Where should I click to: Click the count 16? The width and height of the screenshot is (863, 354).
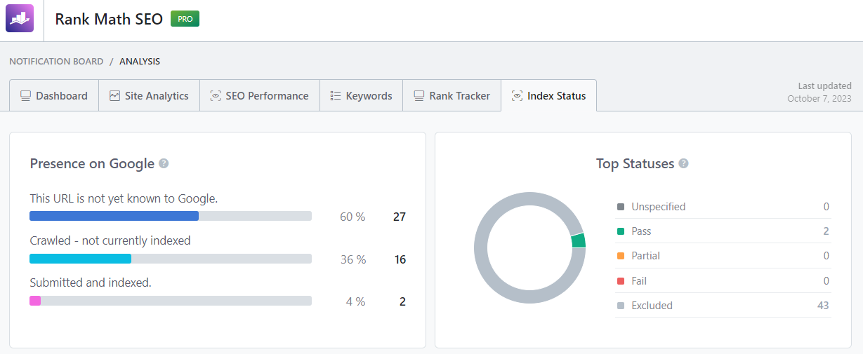pos(400,259)
